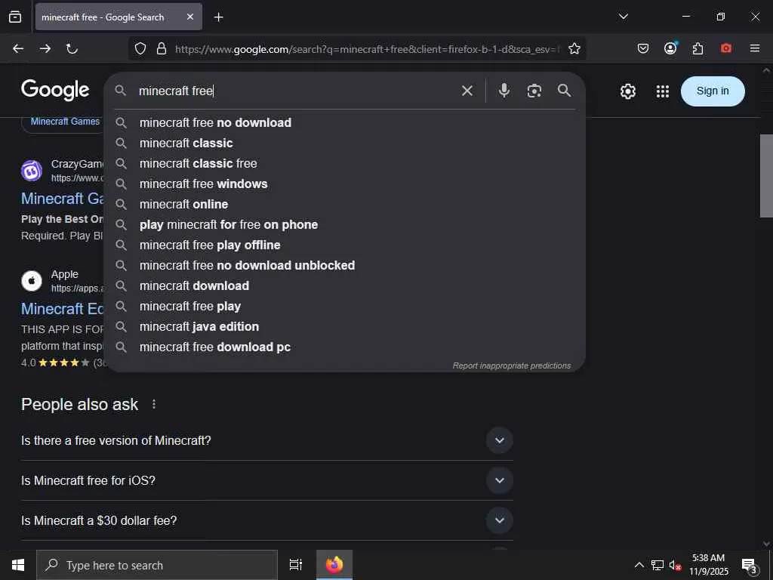Open Google Lens image search icon

(x=534, y=91)
